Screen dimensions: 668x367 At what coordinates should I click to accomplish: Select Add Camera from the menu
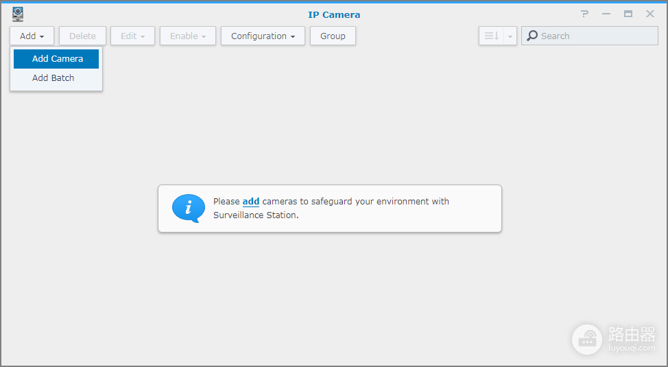point(56,59)
